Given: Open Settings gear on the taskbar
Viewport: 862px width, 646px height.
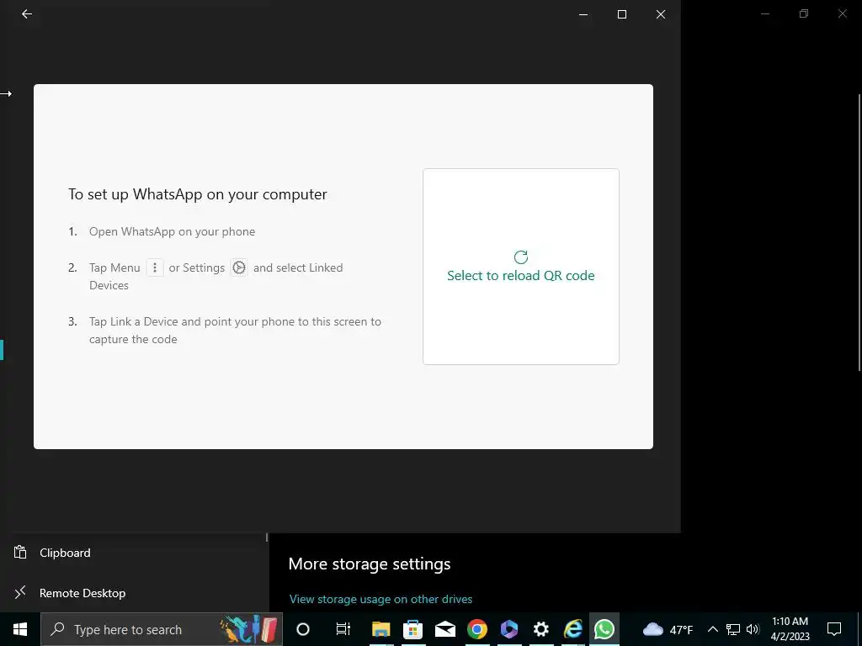Looking at the screenshot, I should (x=541, y=629).
